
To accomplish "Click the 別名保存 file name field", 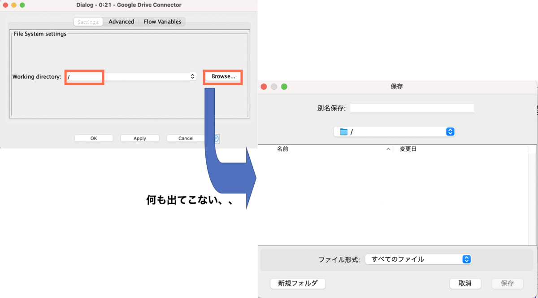I will pyautogui.click(x=412, y=108).
